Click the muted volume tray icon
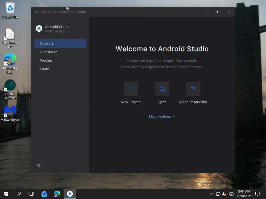This screenshot has width=266, height=199. coord(224,194)
